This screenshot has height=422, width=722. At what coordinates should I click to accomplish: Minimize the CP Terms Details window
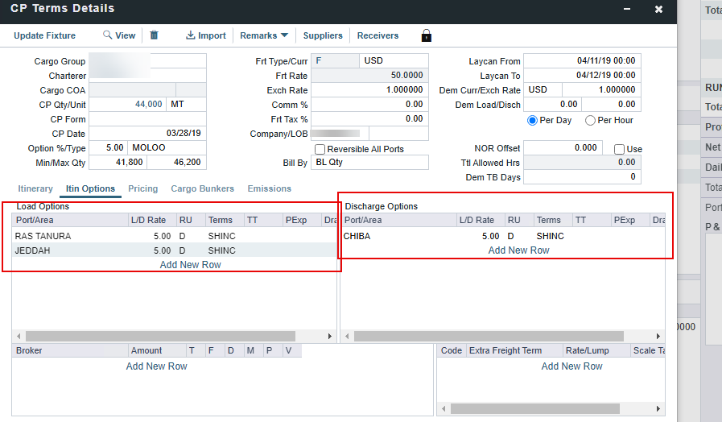coord(627,9)
